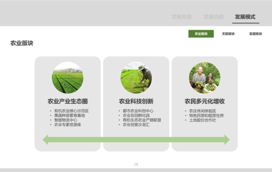The height and width of the screenshot is (172, 272).
Task: Open the 发展背景 tab
Action: pos(181,17)
